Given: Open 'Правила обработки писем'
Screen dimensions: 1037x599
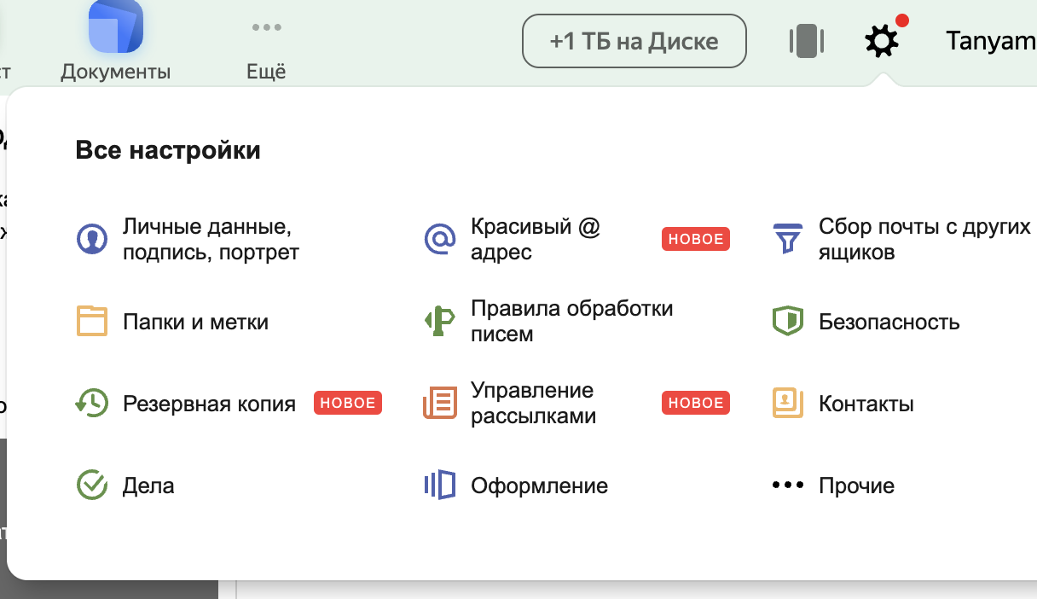Looking at the screenshot, I should (571, 322).
